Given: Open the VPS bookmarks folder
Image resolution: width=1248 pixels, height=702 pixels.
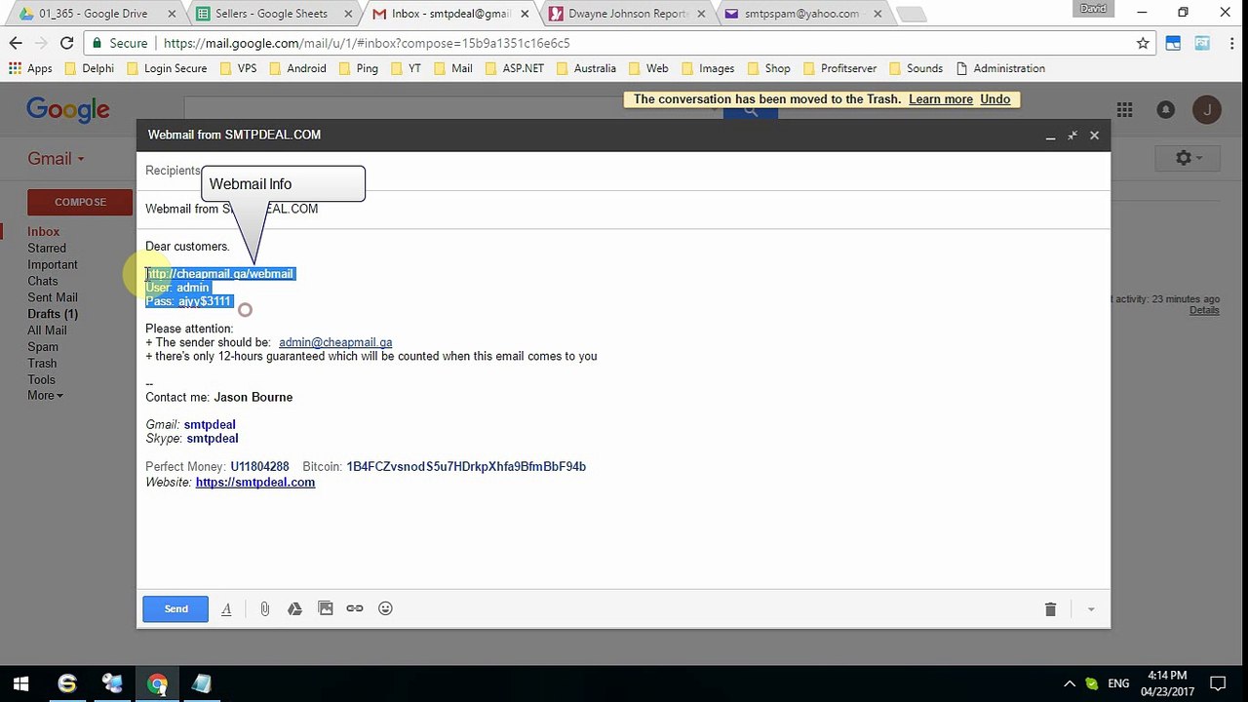Looking at the screenshot, I should pos(238,68).
